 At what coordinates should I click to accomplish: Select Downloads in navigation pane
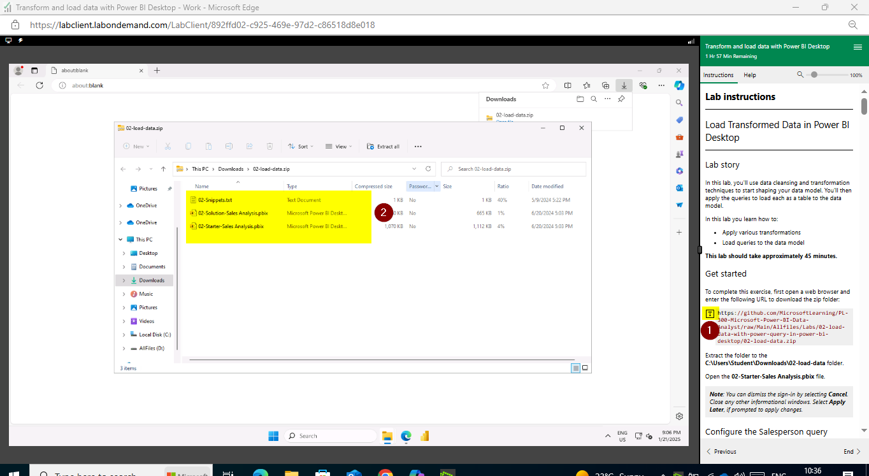pos(145,280)
